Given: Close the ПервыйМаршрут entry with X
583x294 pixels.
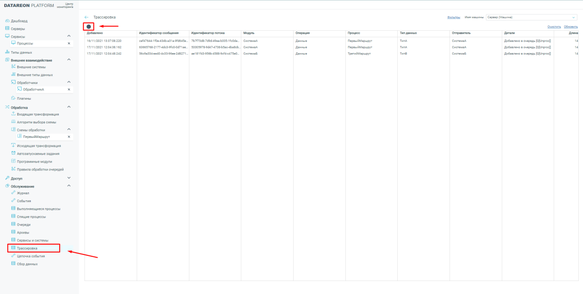Looking at the screenshot, I should point(69,137).
